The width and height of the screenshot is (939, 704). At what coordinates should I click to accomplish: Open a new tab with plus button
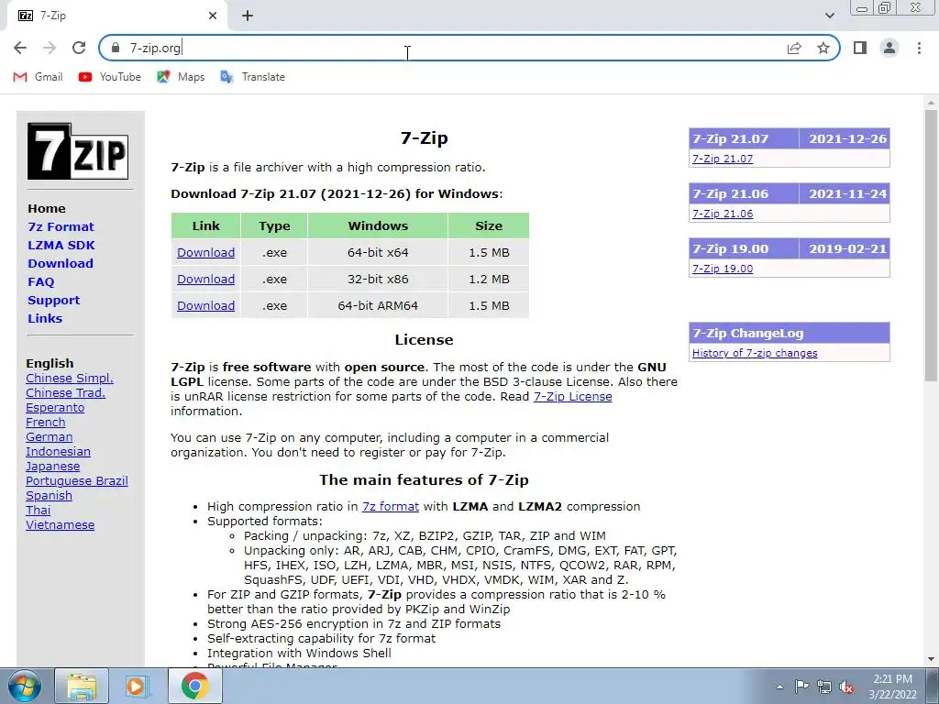click(248, 16)
